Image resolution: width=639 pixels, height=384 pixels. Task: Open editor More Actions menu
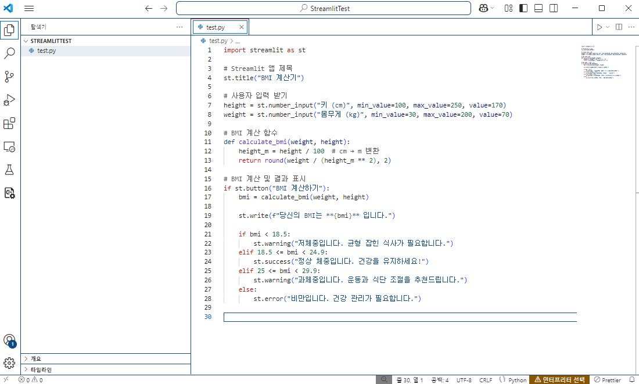(631, 27)
